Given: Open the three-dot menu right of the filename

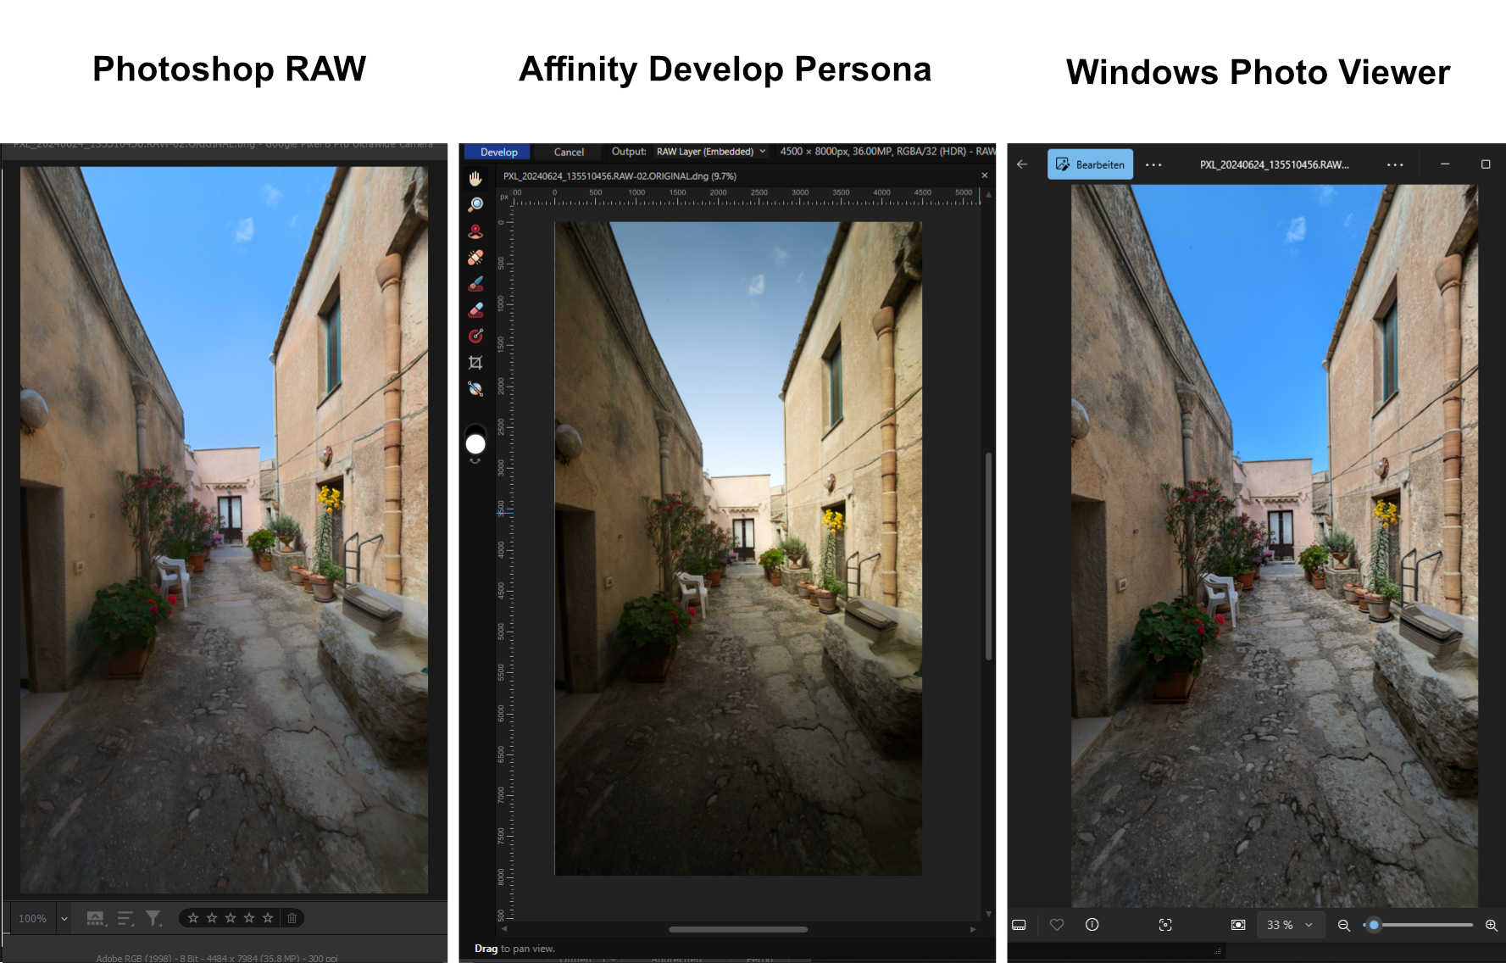Looking at the screenshot, I should click(1395, 164).
